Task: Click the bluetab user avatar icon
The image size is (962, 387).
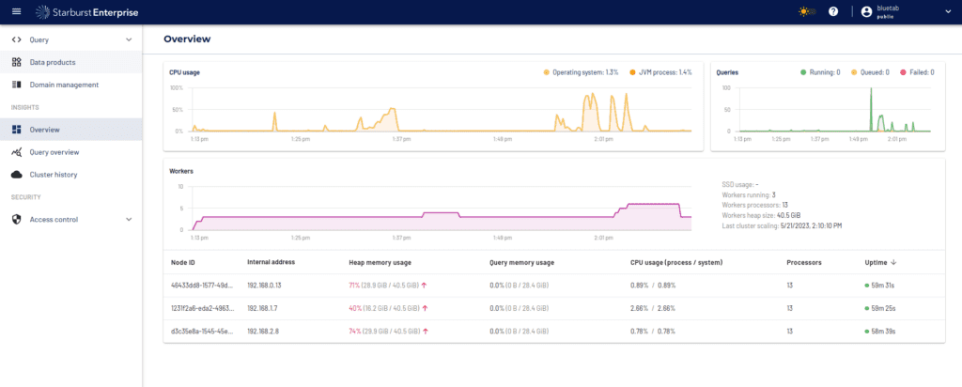Action: coord(866,11)
